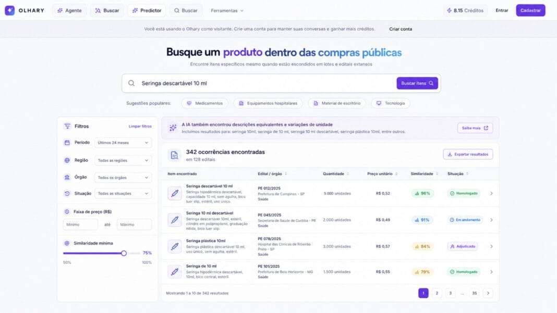The height and width of the screenshot is (313, 557).
Task: Sort by Similaridade column
Action: pyautogui.click(x=425, y=174)
